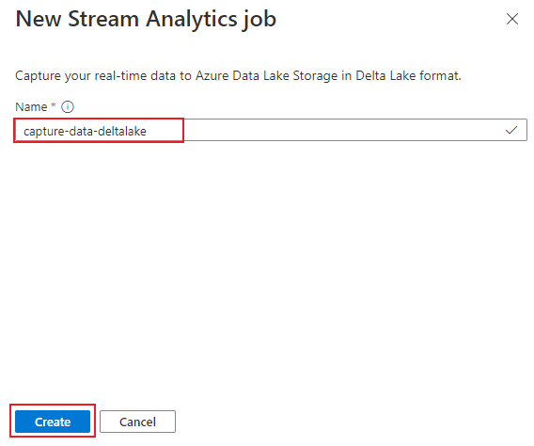
Task: Focus the Name input field
Action: [271, 130]
